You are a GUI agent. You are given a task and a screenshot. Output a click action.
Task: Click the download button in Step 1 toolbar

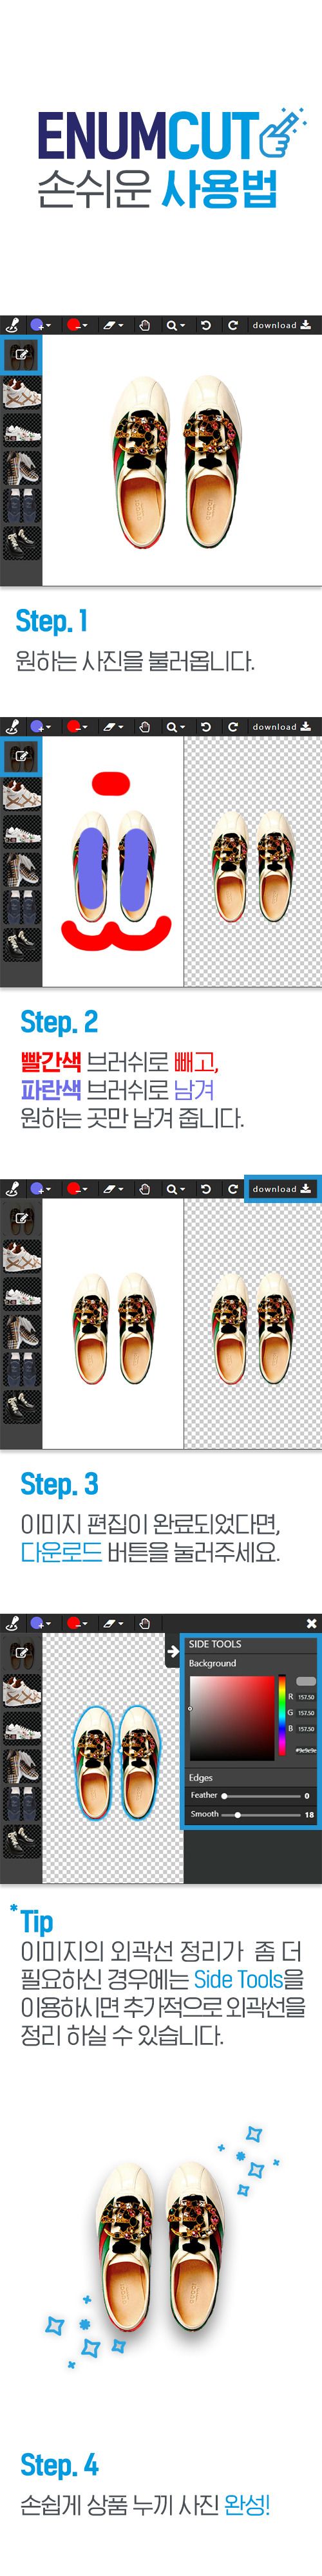[x=282, y=325]
